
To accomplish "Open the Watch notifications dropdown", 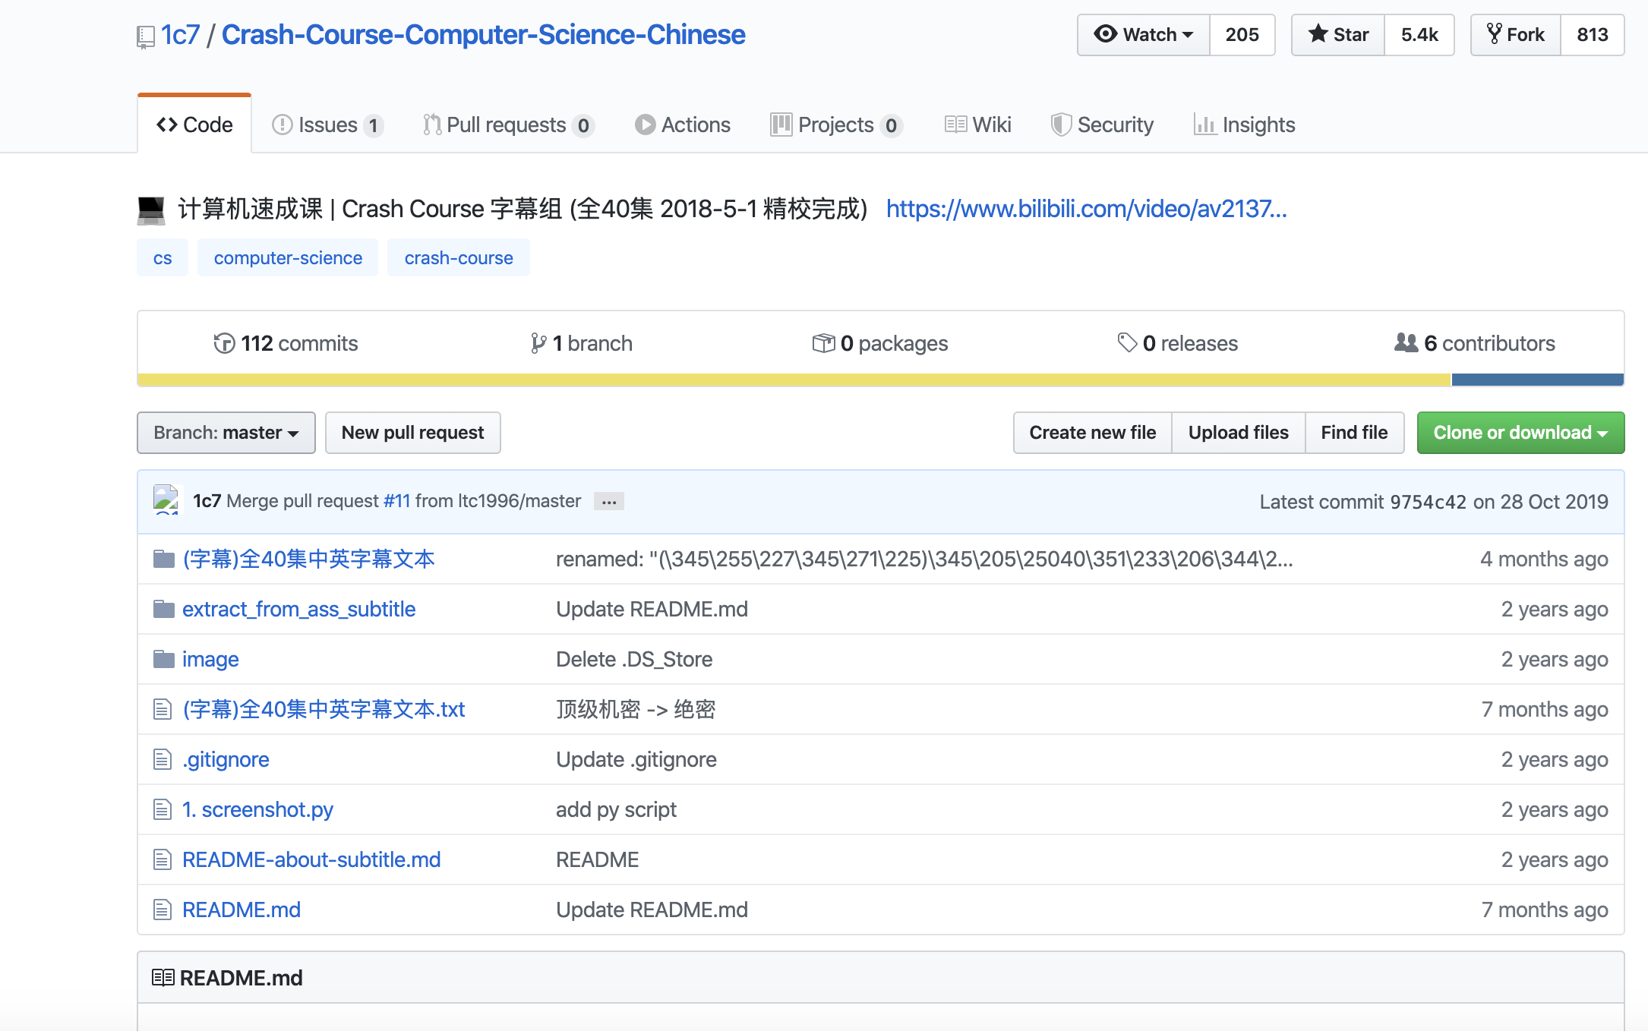I will pyautogui.click(x=1143, y=35).
